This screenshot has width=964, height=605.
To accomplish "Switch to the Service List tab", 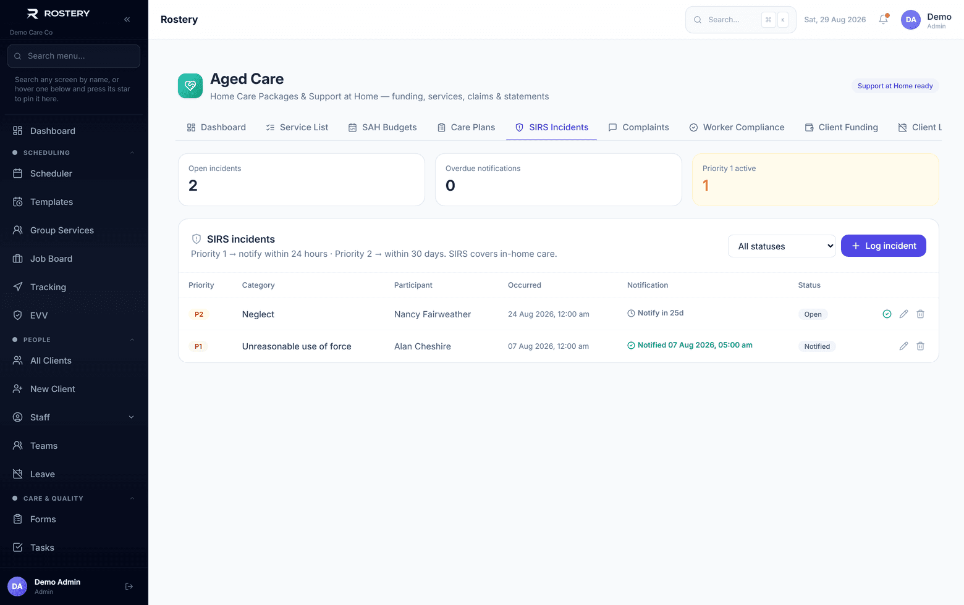I will point(297,127).
